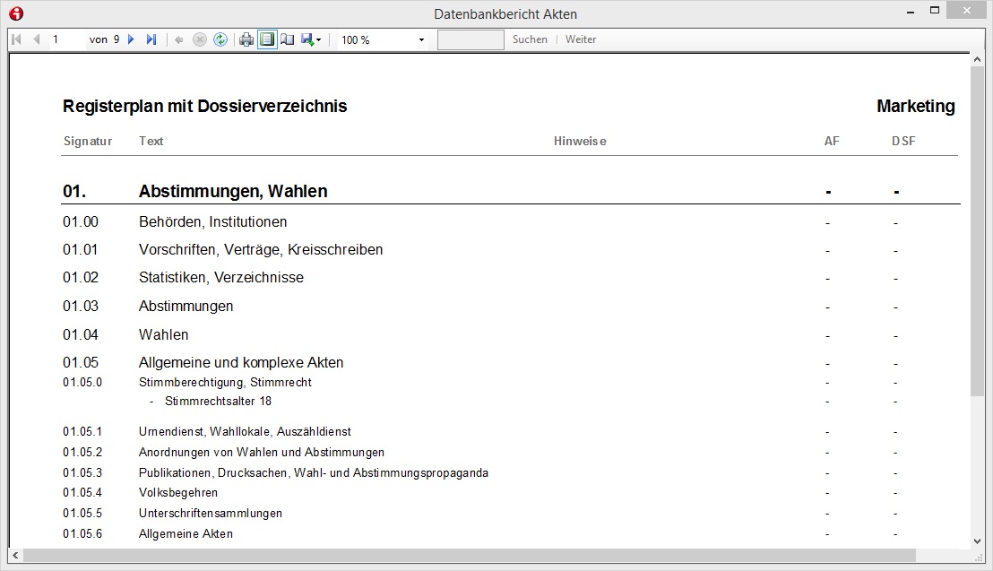Click the Weiter link
This screenshot has height=571, width=993.
pyautogui.click(x=581, y=39)
